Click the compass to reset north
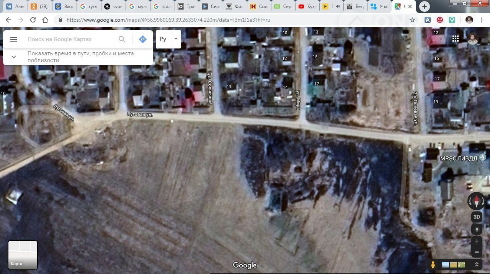 476,201
